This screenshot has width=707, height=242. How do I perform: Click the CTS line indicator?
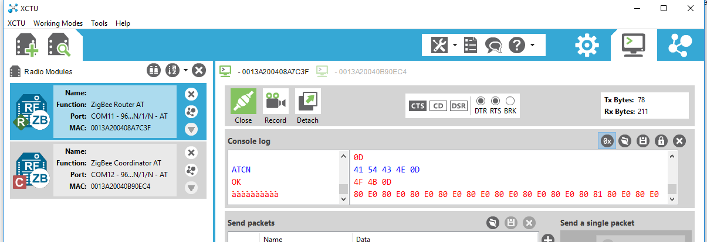coord(417,106)
